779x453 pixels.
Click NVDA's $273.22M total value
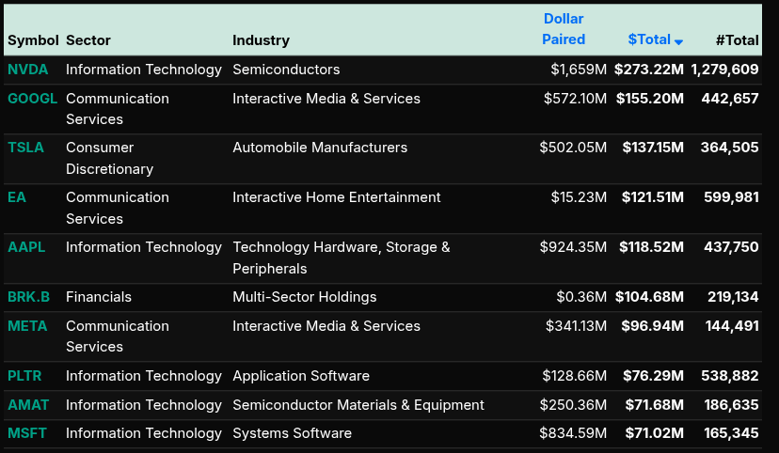point(649,70)
